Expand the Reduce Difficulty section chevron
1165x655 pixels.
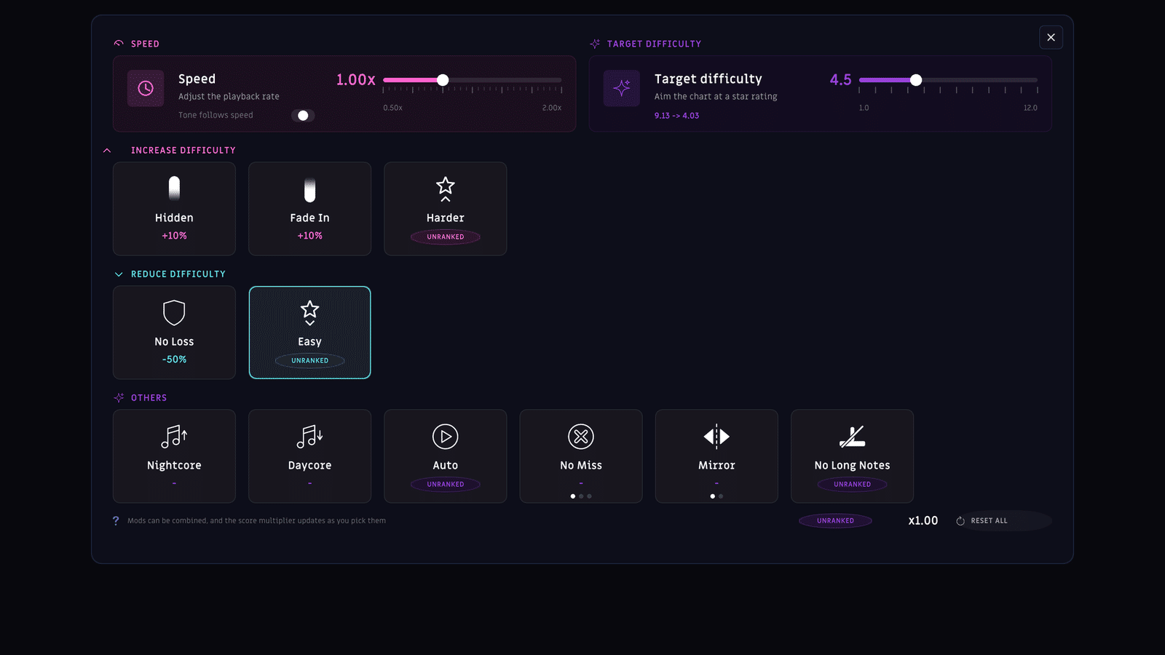[119, 274]
